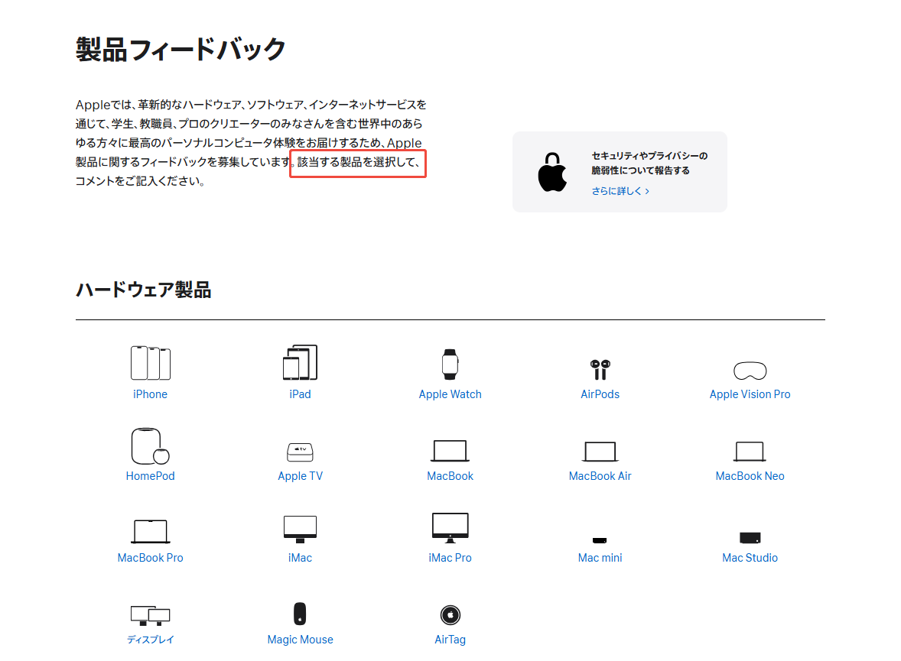Image resolution: width=901 pixels, height=661 pixels.
Task: Open the iMac Pro text link
Action: pos(450,558)
